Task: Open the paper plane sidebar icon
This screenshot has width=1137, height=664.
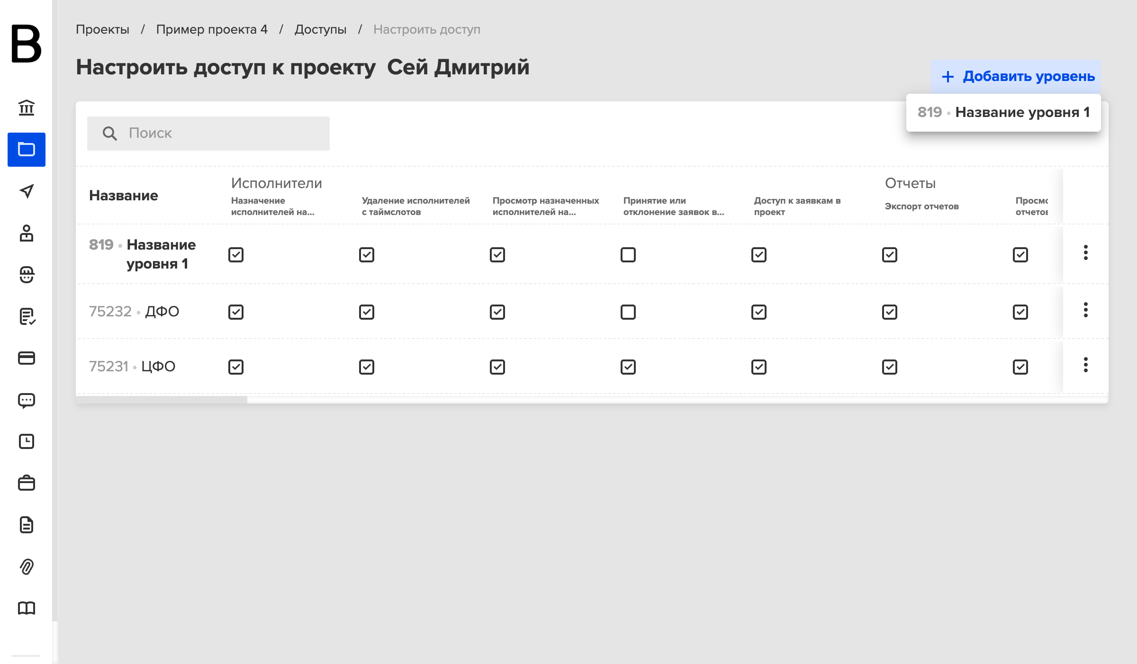Action: tap(27, 191)
